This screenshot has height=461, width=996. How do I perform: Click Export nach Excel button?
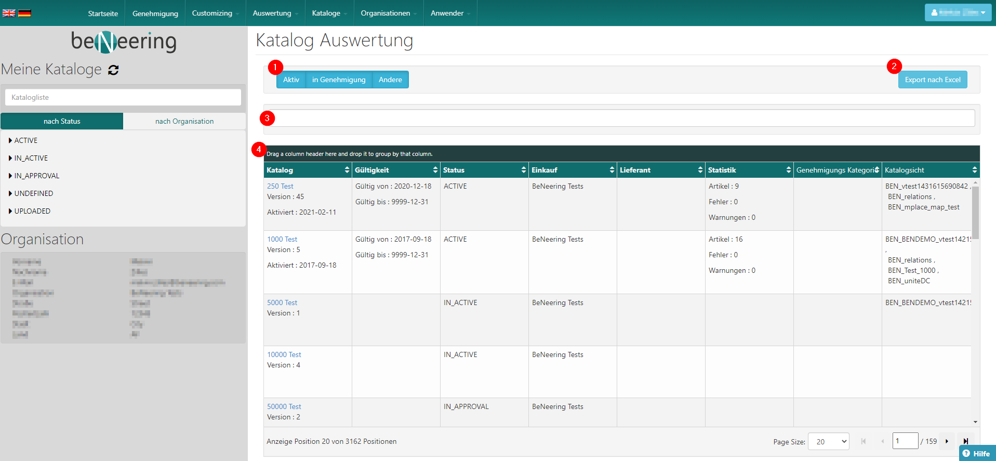click(x=932, y=80)
